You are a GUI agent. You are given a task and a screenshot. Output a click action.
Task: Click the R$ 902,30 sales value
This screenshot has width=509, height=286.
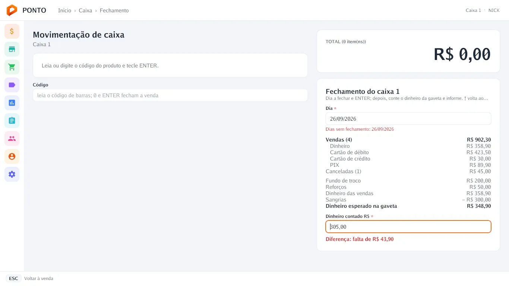479,140
